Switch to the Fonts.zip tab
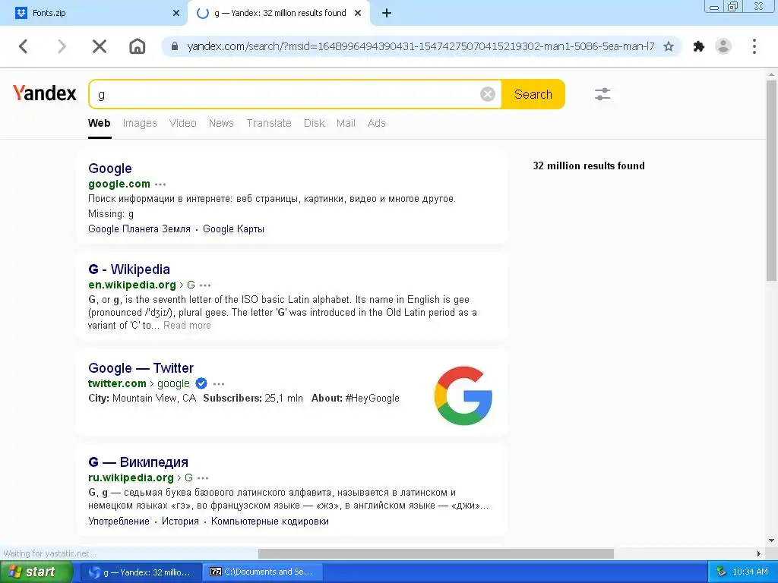 click(93, 14)
